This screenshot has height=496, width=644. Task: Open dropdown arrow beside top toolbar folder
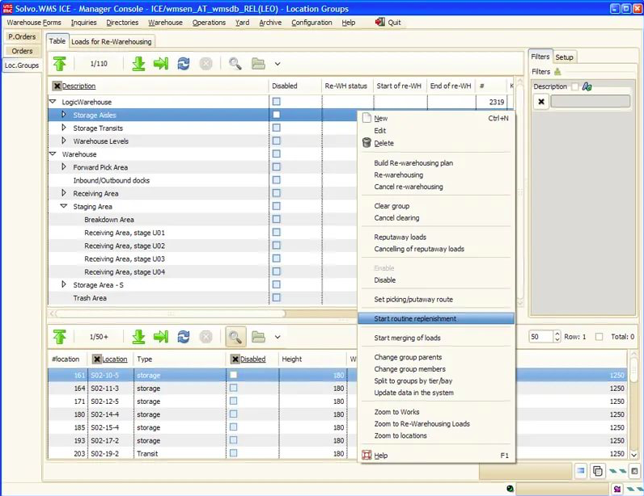tap(278, 64)
